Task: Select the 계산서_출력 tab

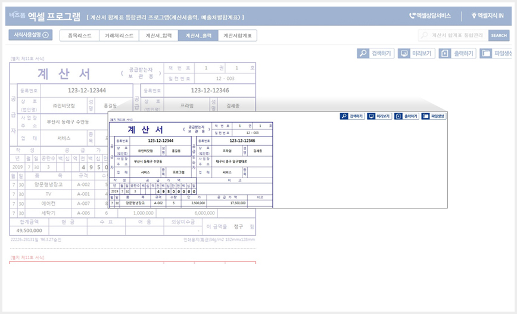Action: tap(198, 36)
